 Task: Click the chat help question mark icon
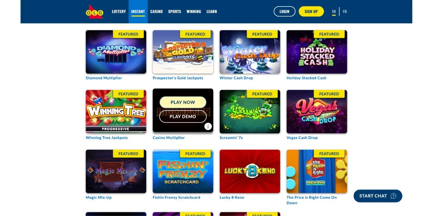[393, 196]
